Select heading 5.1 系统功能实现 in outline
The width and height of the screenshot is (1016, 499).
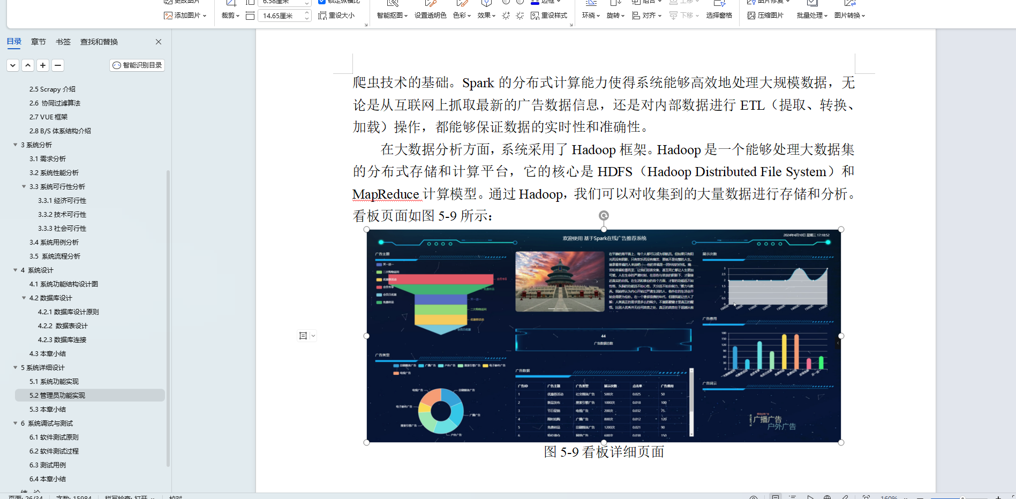[x=54, y=381]
